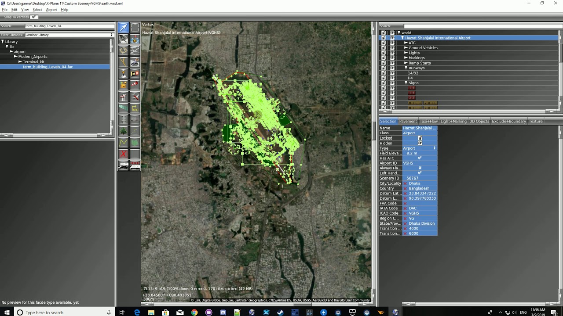Toggle the Locked property checkbox
Viewport: 563px width, 316px height.
click(x=420, y=138)
